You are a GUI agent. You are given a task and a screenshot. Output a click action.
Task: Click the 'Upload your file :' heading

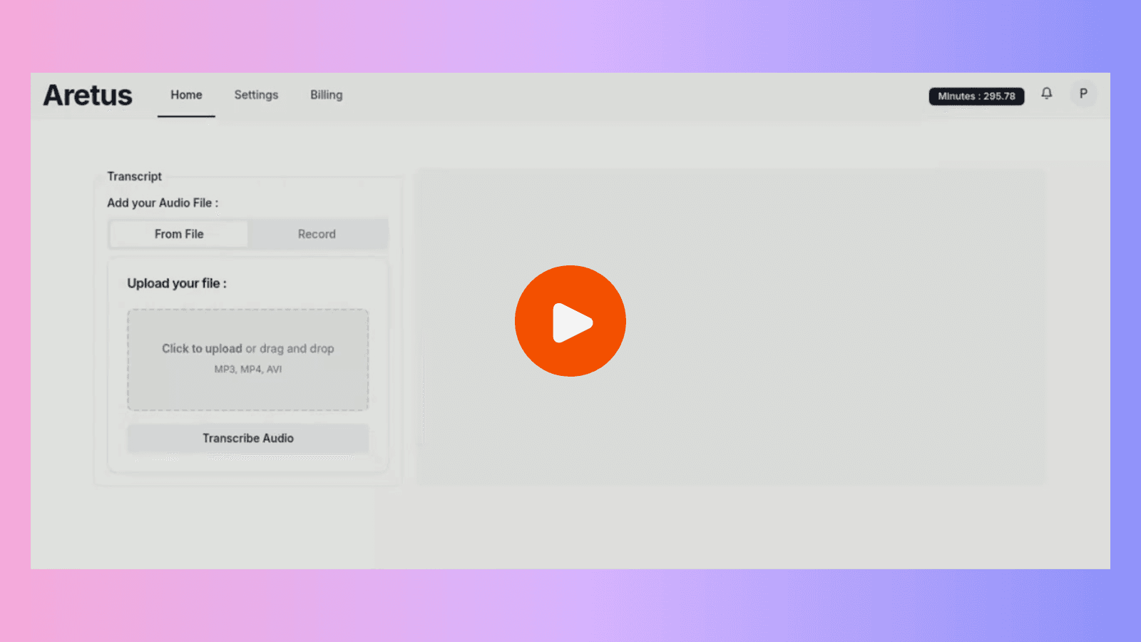177,283
